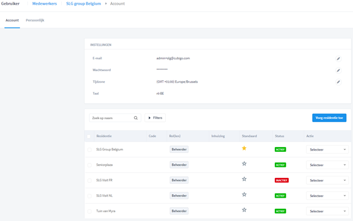Mark Tuin van Myra as standard star

click(x=244, y=210)
